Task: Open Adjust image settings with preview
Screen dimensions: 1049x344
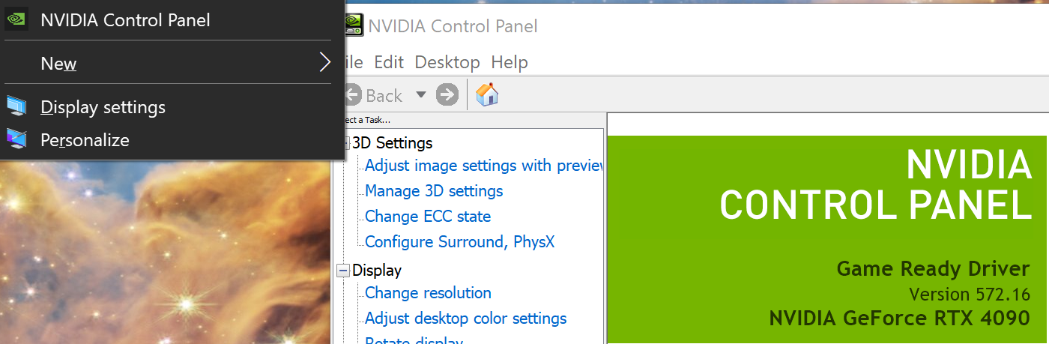Action: coord(483,166)
